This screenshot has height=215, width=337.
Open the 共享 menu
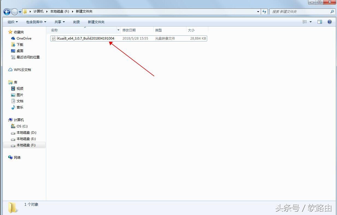click(60, 22)
